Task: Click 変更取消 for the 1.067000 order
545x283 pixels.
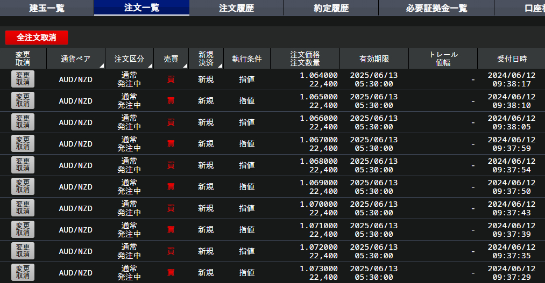Action: click(23, 143)
